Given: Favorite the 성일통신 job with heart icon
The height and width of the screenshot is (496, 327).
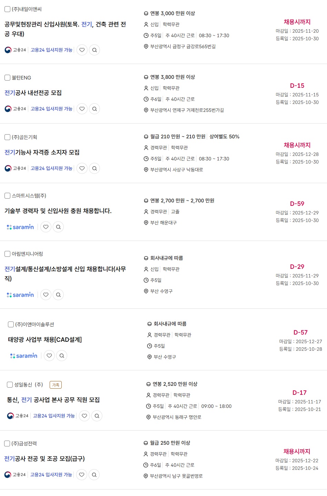Looking at the screenshot, I should click(84, 416).
